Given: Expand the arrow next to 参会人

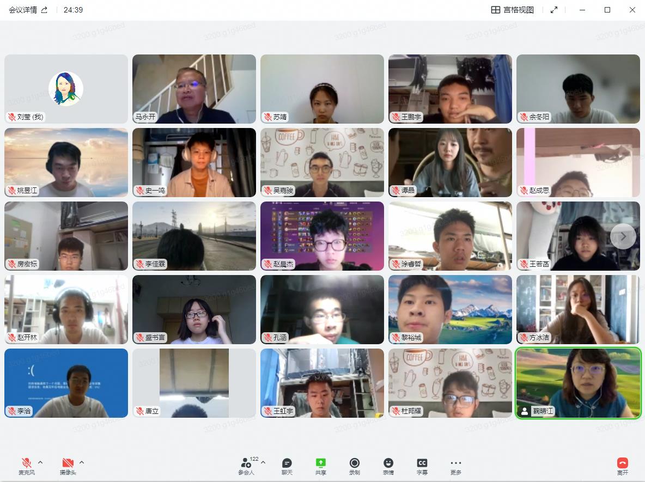Looking at the screenshot, I should [x=263, y=462].
